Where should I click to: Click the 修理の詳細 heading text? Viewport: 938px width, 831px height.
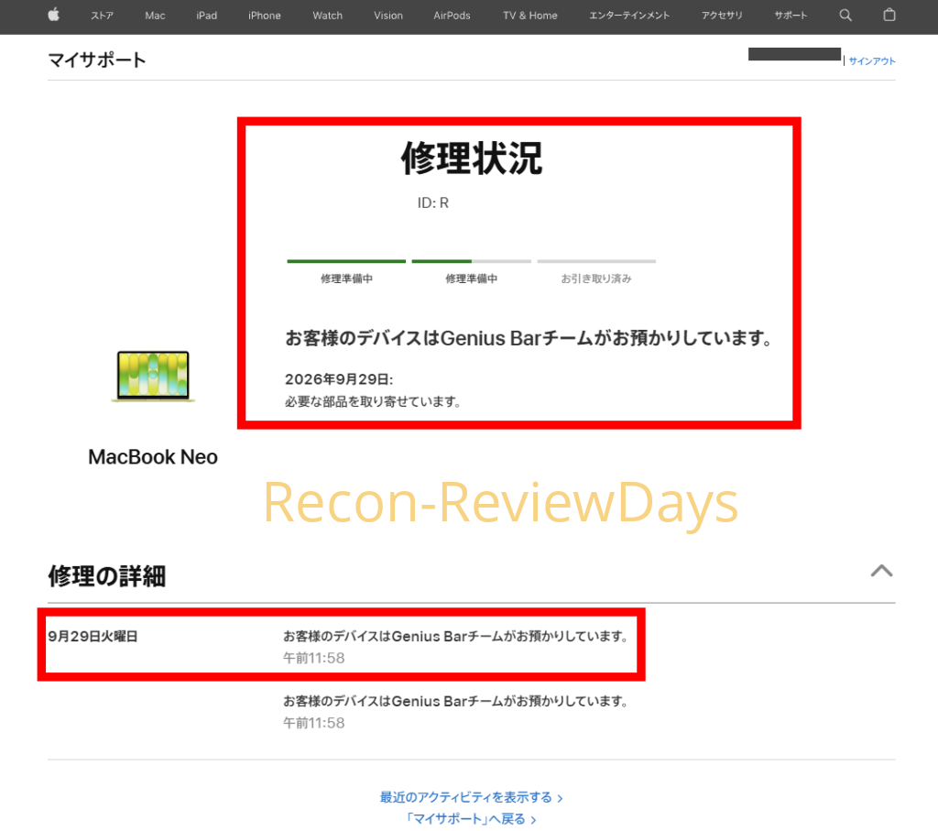(107, 576)
